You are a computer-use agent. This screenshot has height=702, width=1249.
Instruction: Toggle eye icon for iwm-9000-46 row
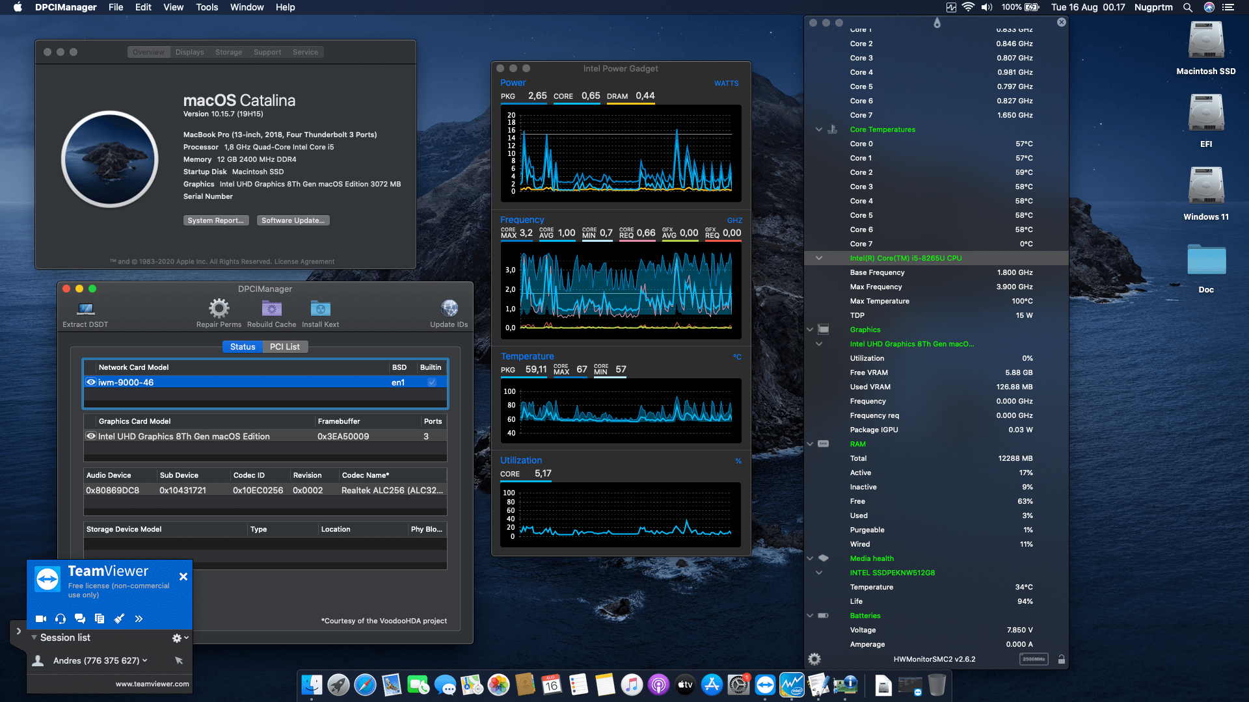[91, 382]
